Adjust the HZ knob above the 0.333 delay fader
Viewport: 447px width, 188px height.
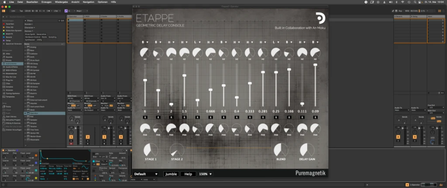(x=250, y=53)
